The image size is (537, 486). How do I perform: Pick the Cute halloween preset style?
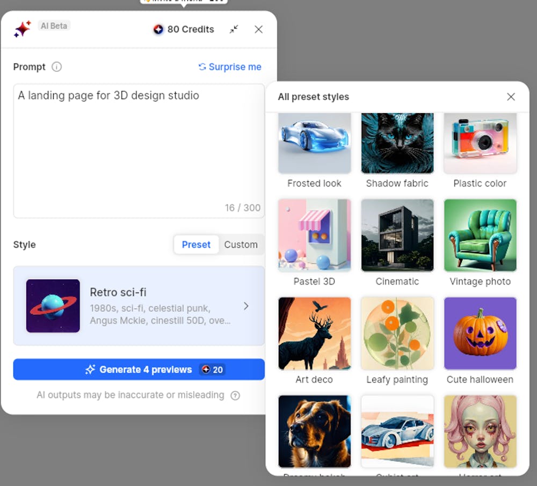click(x=480, y=333)
